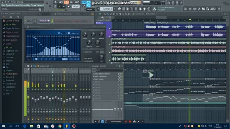230x129 pixels.
Task: Click the MORPH knob
Action: click(x=101, y=34)
